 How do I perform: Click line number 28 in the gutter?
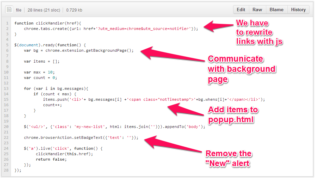[6, 170]
